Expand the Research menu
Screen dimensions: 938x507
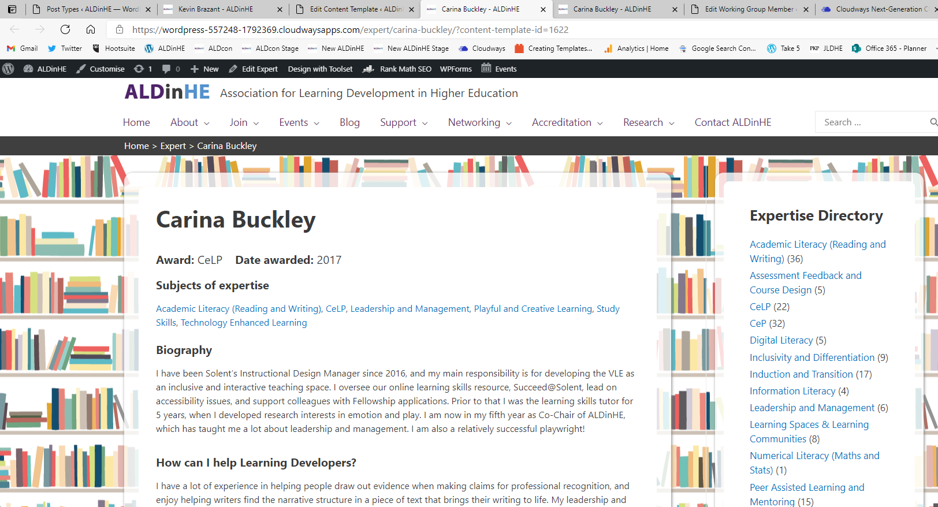649,122
